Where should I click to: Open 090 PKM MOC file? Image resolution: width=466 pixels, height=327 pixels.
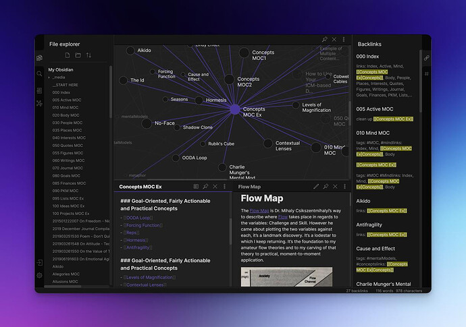[x=66, y=191]
